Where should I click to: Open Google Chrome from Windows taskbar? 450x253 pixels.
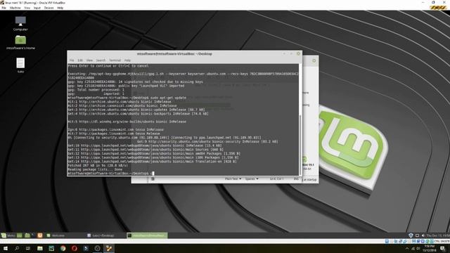(63, 248)
